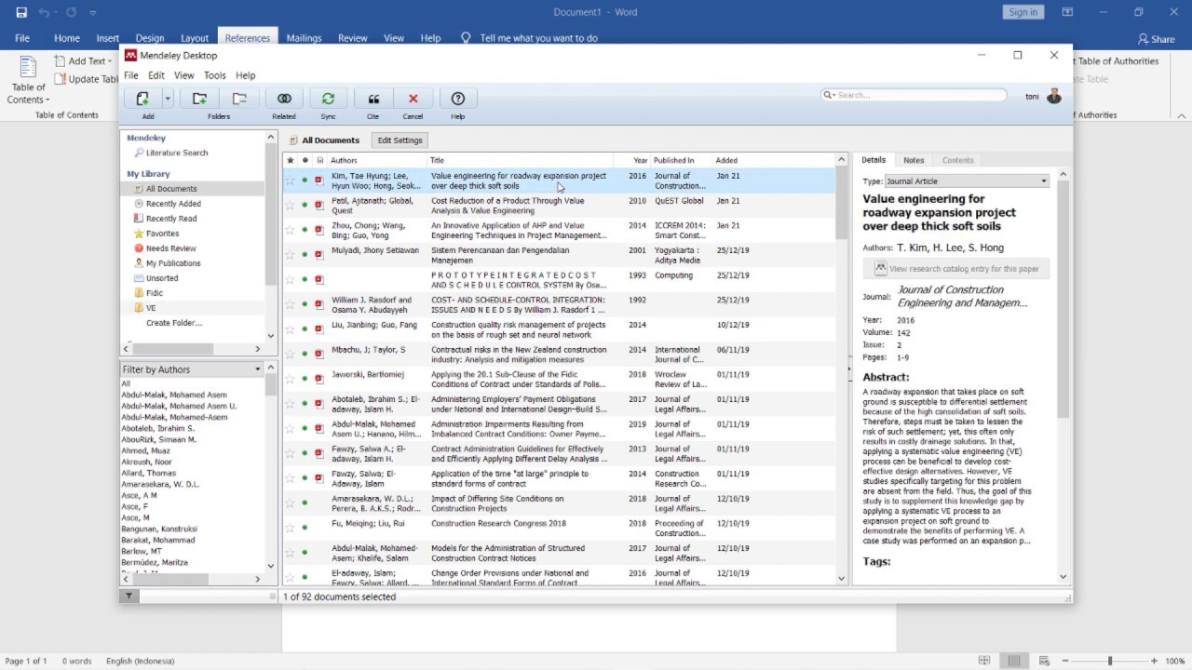Image resolution: width=1192 pixels, height=670 pixels.
Task: Open My Publications collection
Action: pyautogui.click(x=172, y=263)
